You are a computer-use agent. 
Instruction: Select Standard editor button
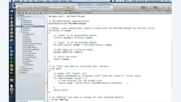tap(143, 8)
